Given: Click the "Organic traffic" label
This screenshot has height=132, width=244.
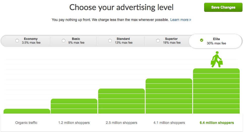Looking at the screenshot, I should click(26, 123).
